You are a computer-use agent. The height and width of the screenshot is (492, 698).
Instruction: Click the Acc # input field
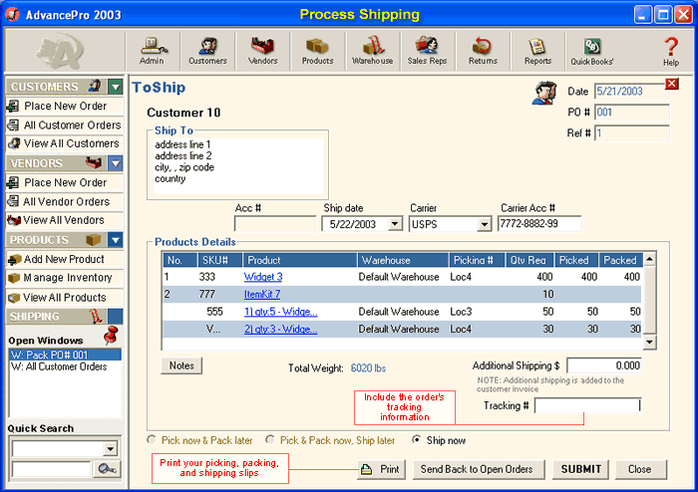coord(274,224)
